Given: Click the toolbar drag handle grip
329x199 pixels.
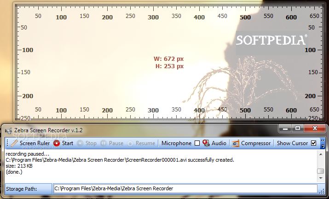Looking at the screenshot, I should 7,143.
